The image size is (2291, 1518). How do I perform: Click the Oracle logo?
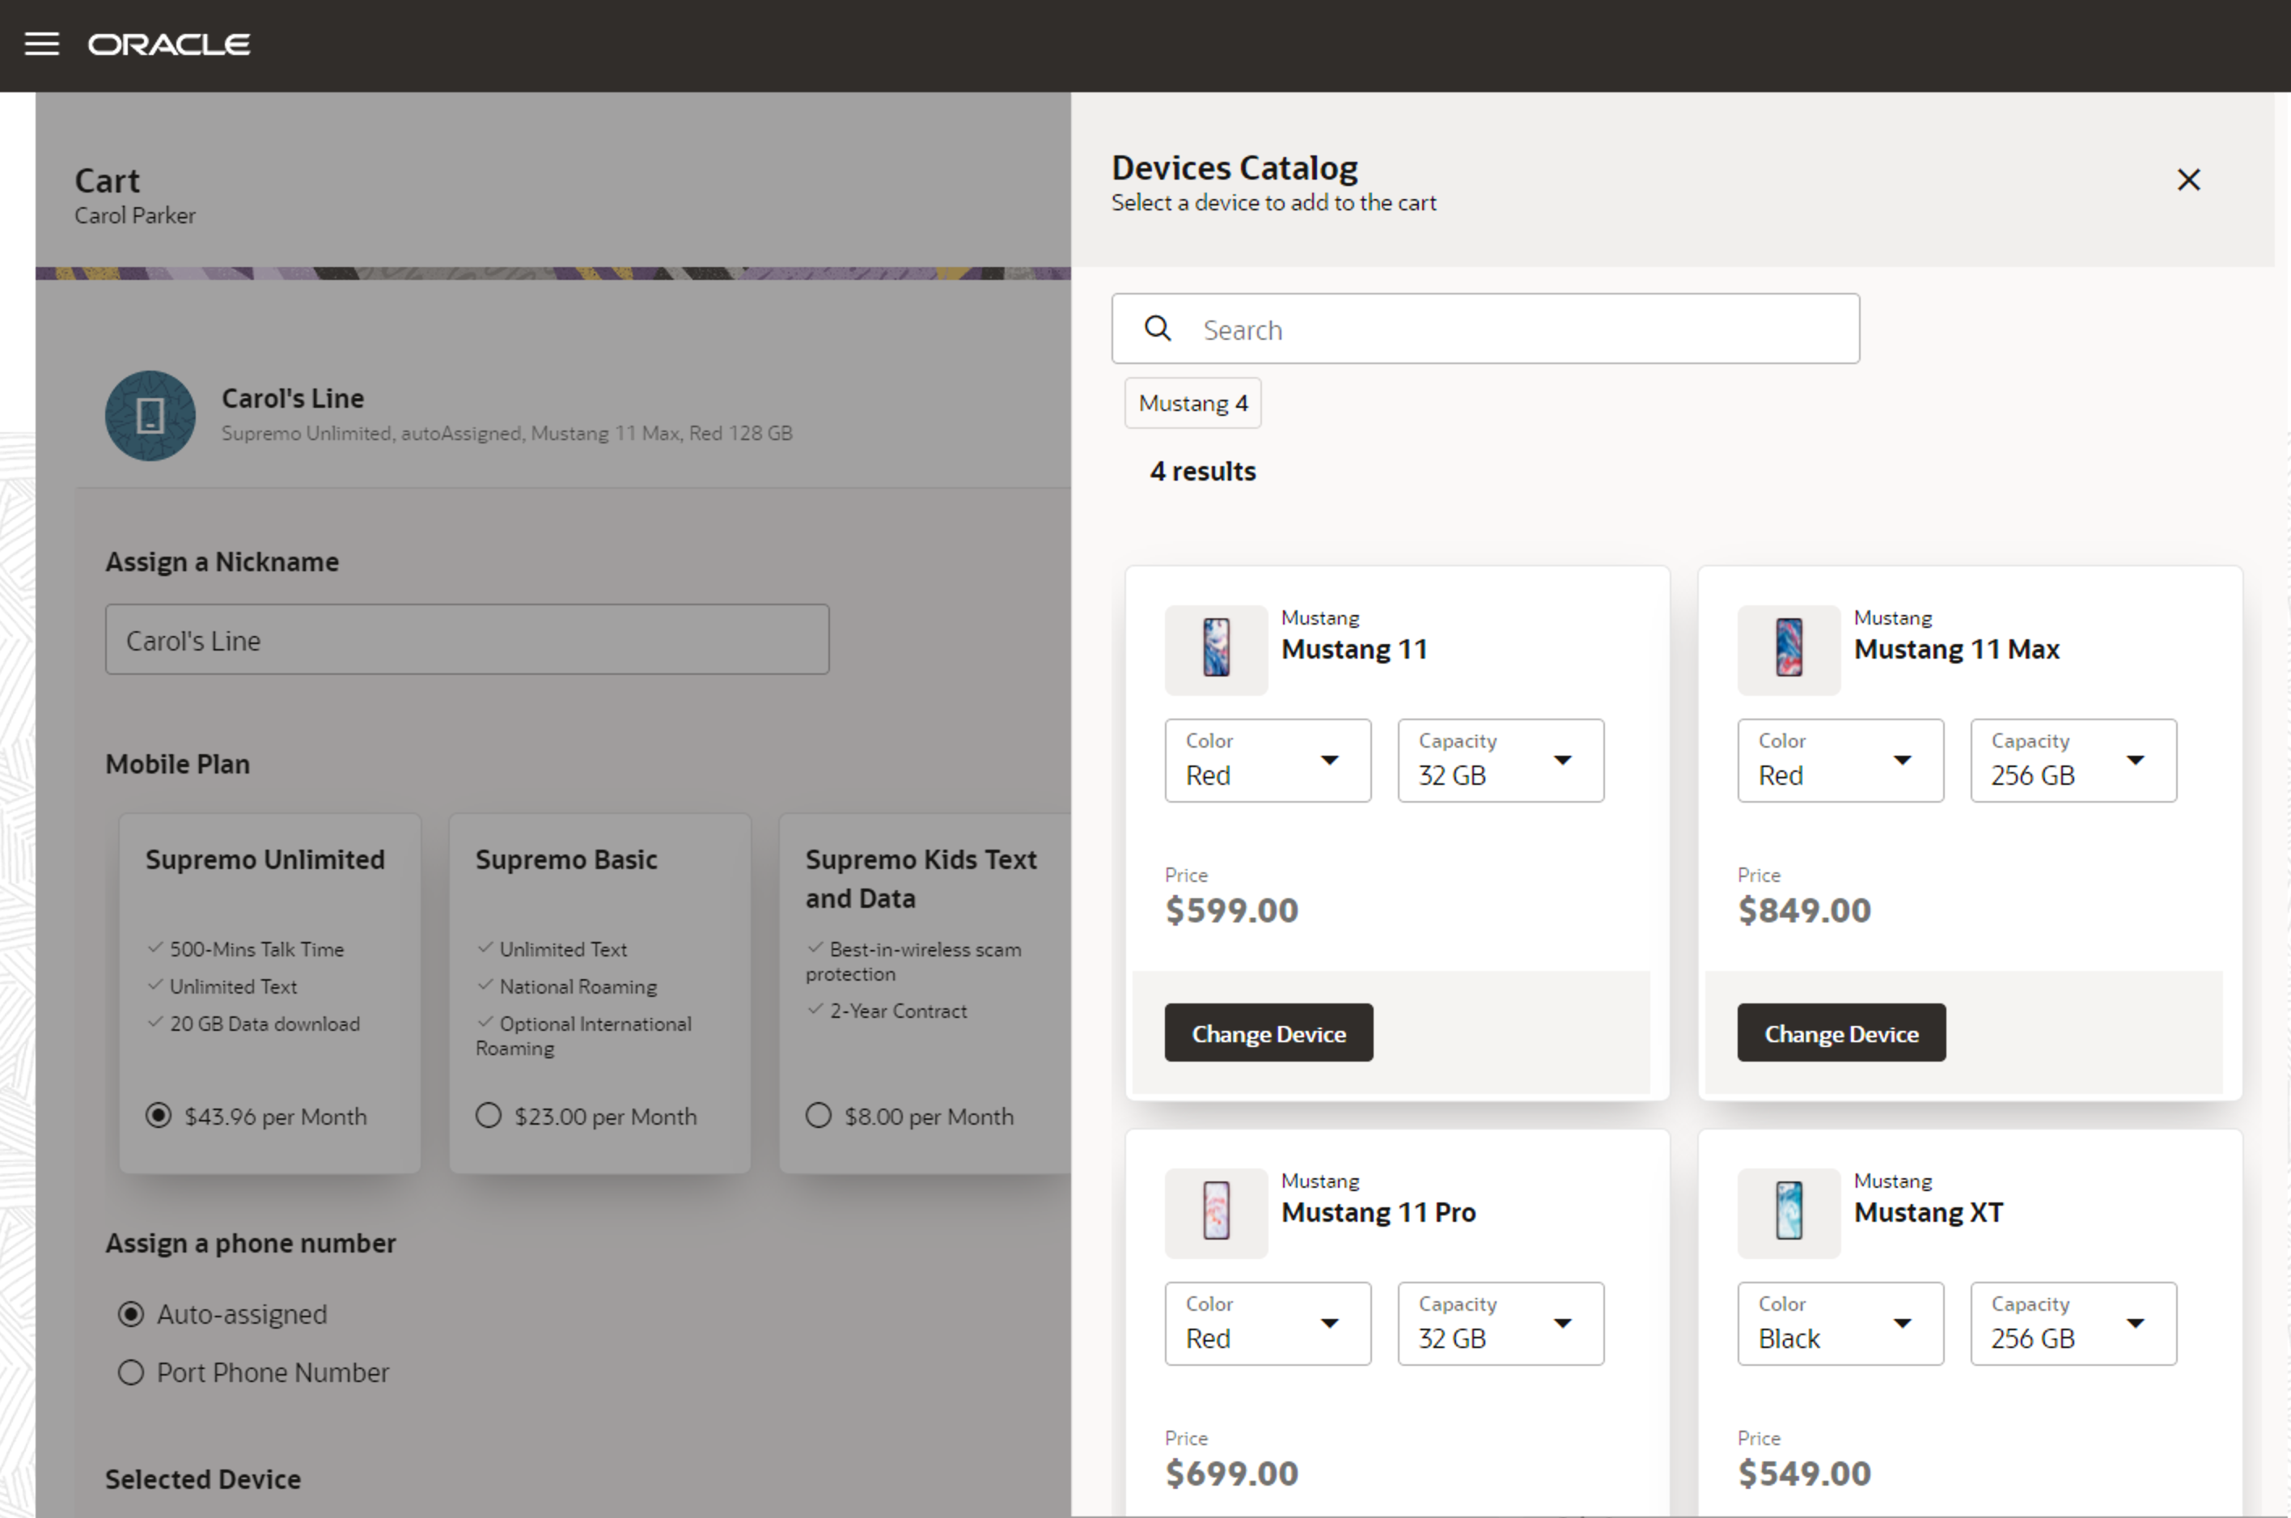pyautogui.click(x=169, y=45)
